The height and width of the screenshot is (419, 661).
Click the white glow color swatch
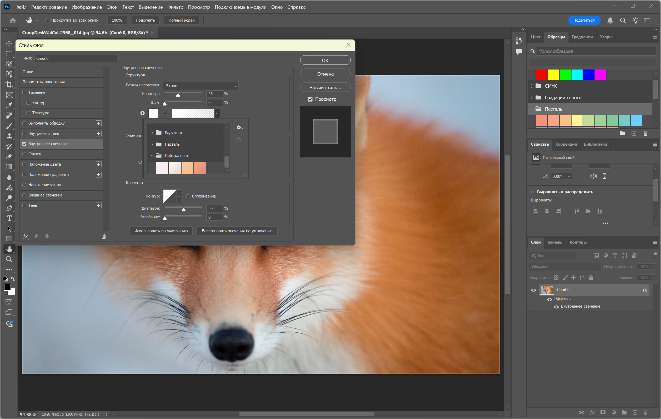153,113
